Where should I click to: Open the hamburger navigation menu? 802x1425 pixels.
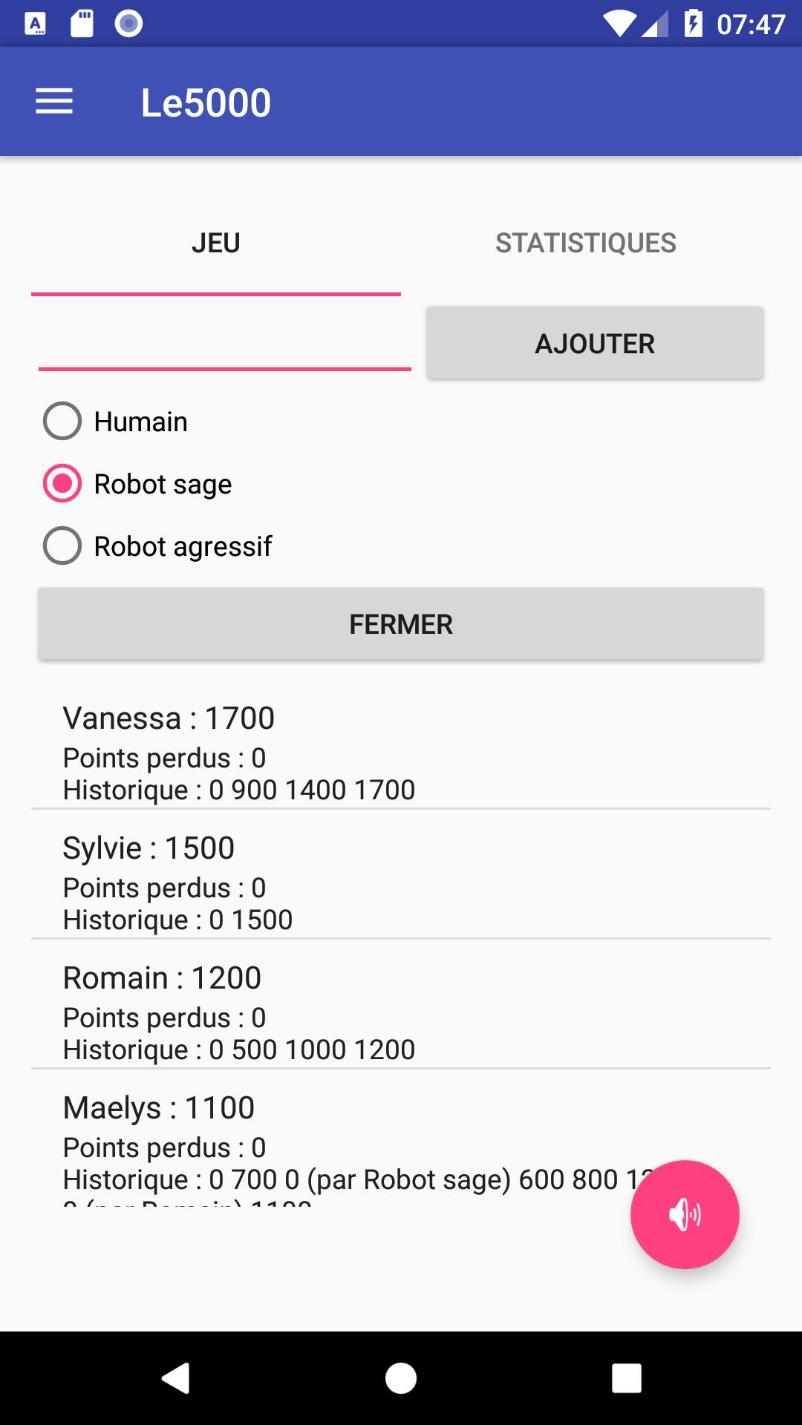tap(54, 102)
